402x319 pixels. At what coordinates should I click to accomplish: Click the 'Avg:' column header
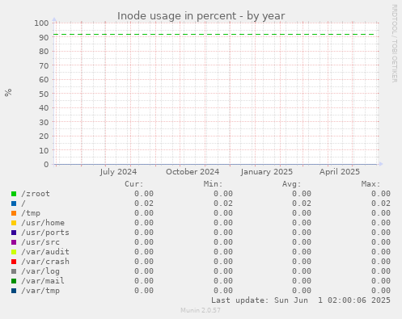point(292,184)
